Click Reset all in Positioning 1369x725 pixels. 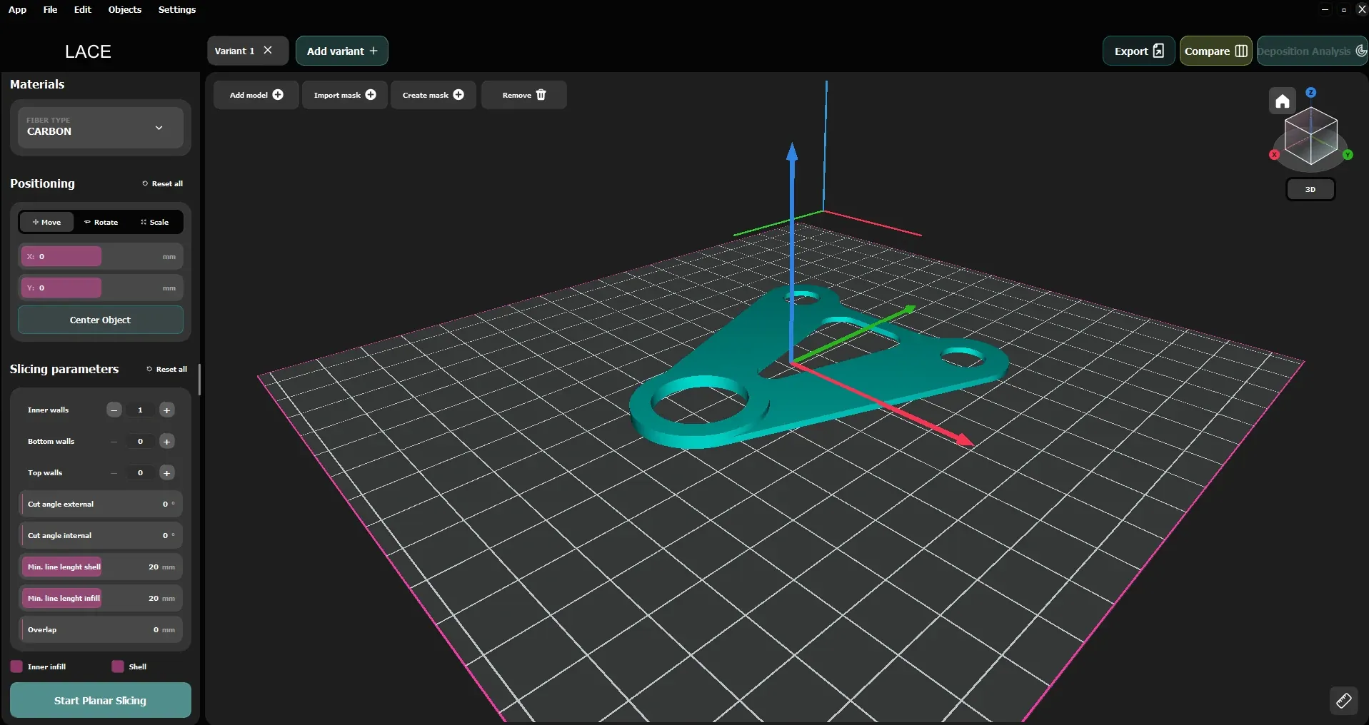[x=163, y=183]
